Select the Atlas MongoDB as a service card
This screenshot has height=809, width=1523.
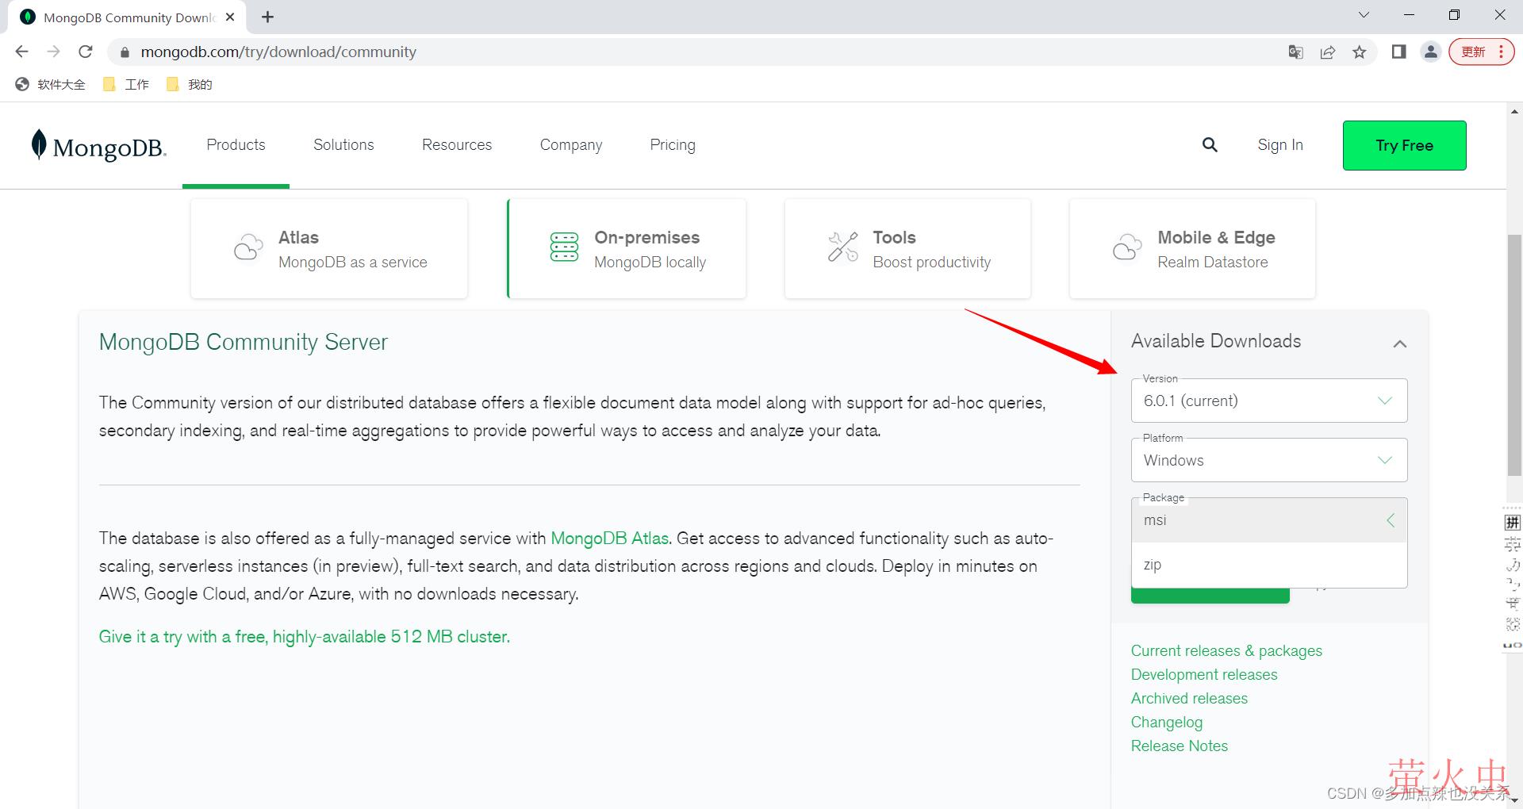pos(329,249)
